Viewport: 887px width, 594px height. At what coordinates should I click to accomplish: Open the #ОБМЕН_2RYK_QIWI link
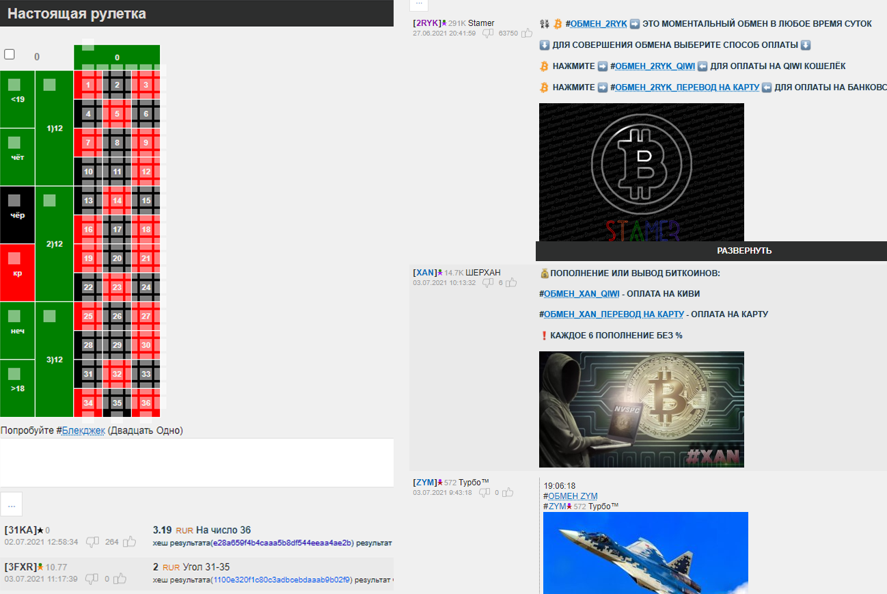click(655, 66)
